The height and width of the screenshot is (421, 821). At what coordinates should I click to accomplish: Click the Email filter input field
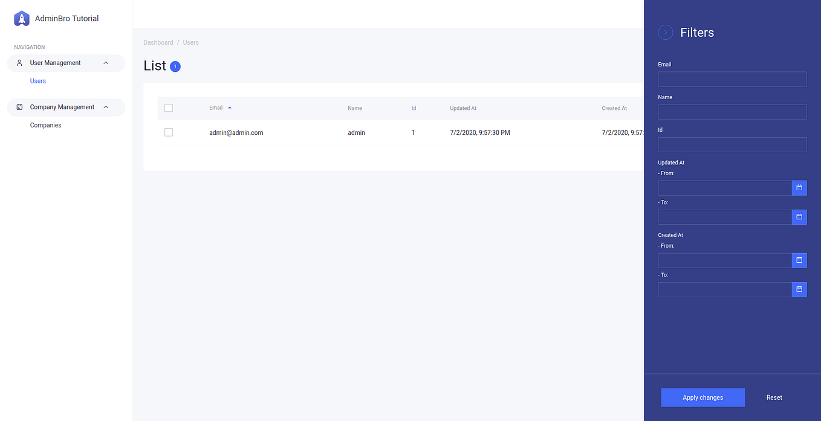tap(732, 79)
